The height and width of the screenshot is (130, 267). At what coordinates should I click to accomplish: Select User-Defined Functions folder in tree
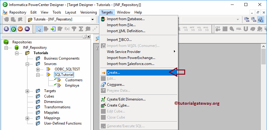63,123
